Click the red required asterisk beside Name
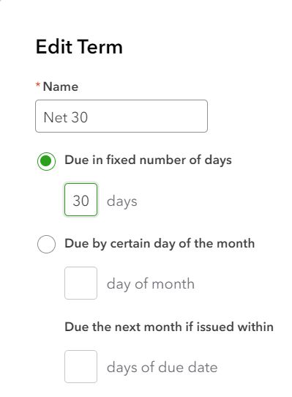This screenshot has height=397, width=292. [x=38, y=84]
